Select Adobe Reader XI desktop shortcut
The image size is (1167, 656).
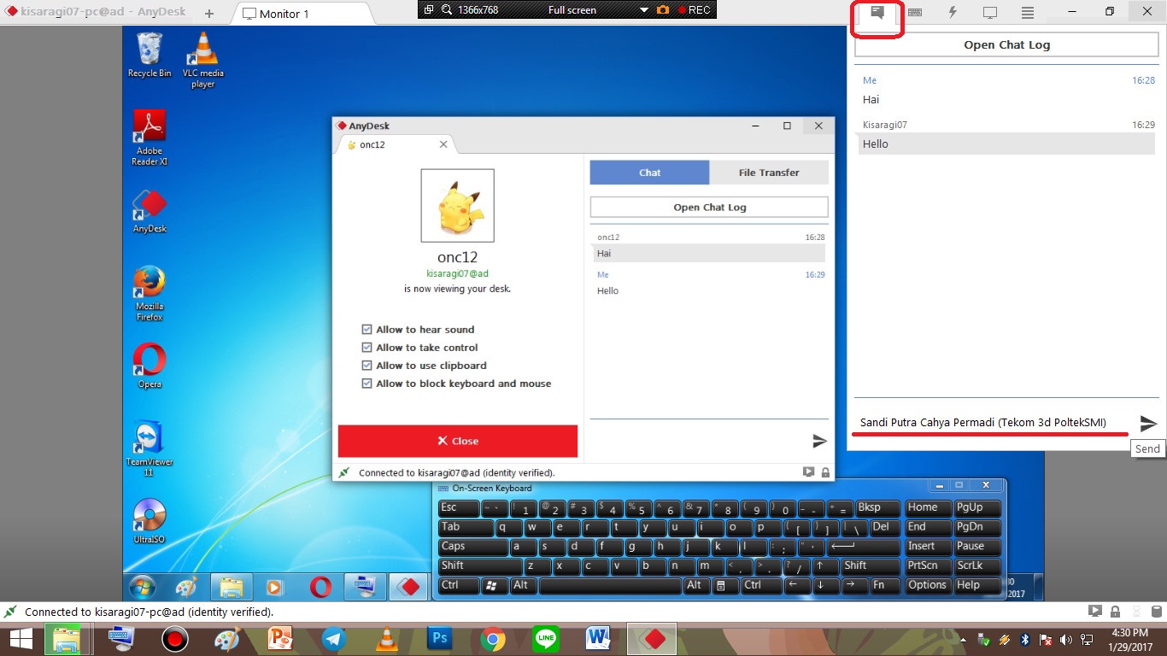click(150, 138)
